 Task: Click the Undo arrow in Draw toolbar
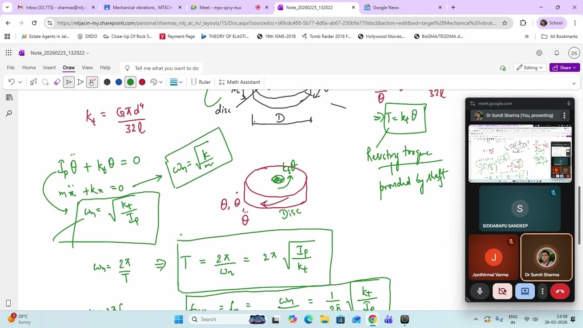[11, 82]
